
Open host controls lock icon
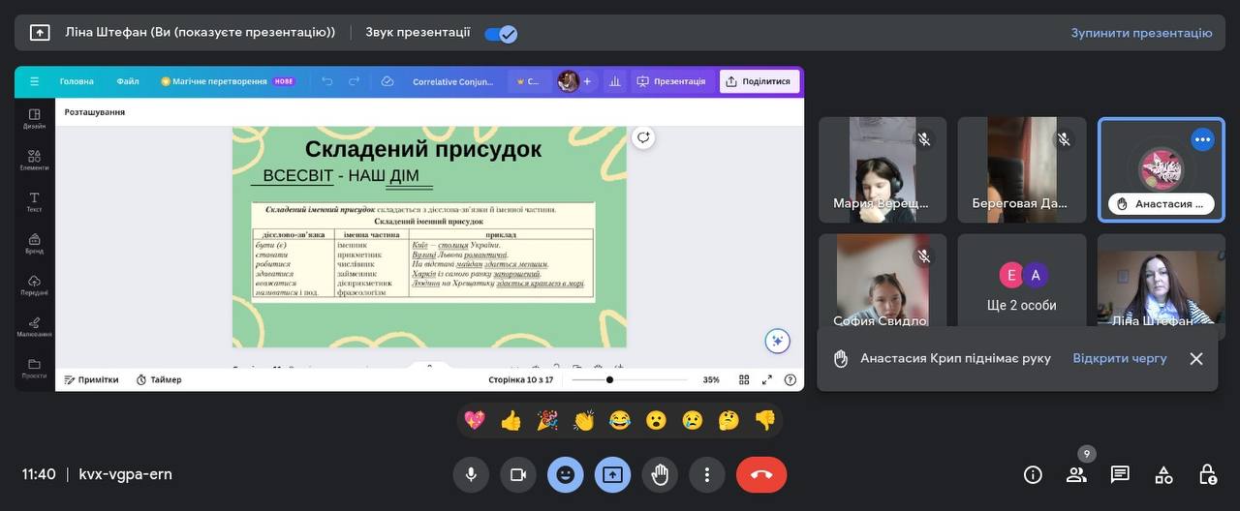click(1207, 474)
